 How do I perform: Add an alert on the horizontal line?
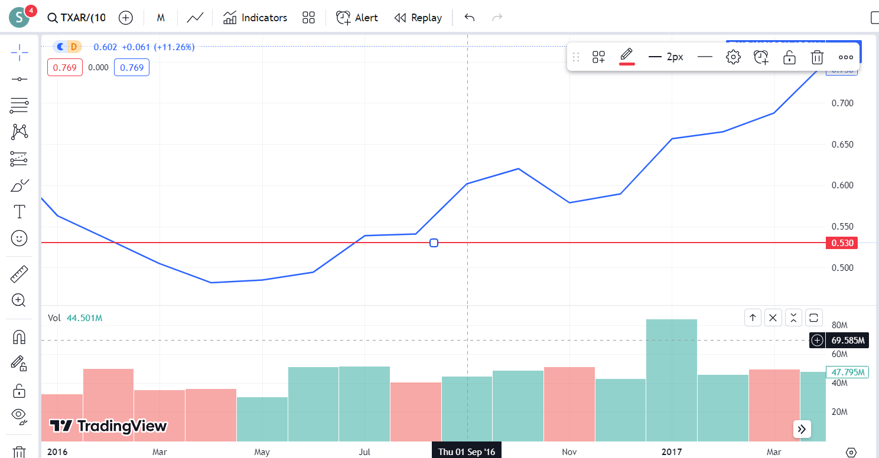tap(761, 57)
